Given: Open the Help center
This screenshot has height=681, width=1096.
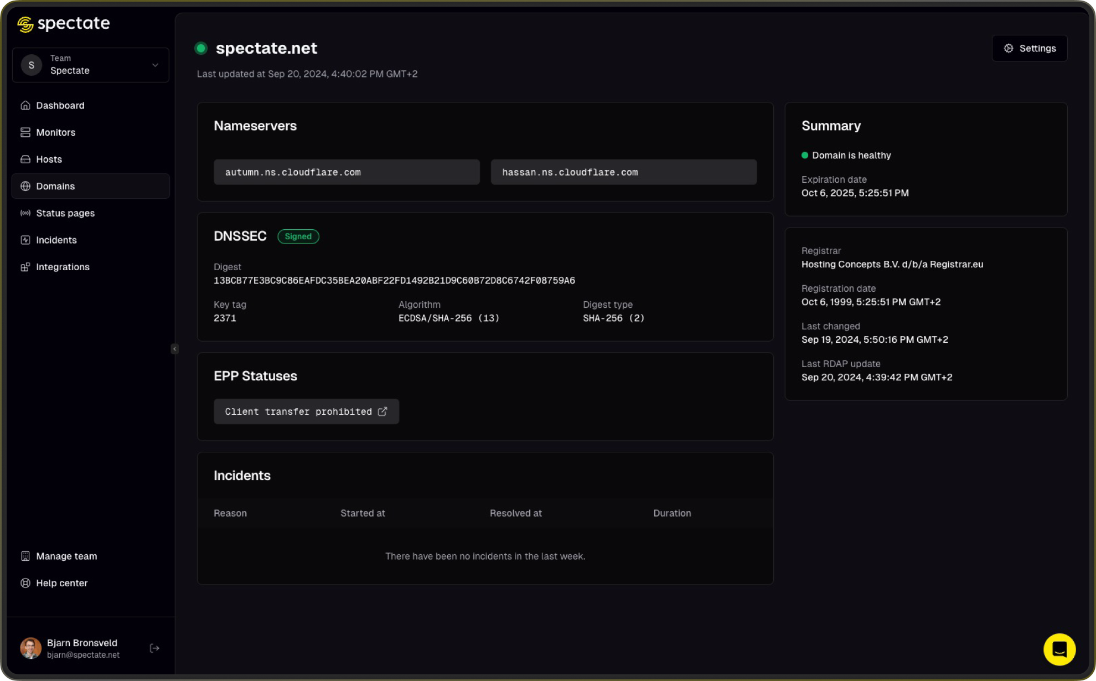Looking at the screenshot, I should click(61, 582).
